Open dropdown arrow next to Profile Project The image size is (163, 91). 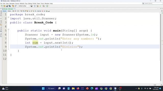coord(49,6)
